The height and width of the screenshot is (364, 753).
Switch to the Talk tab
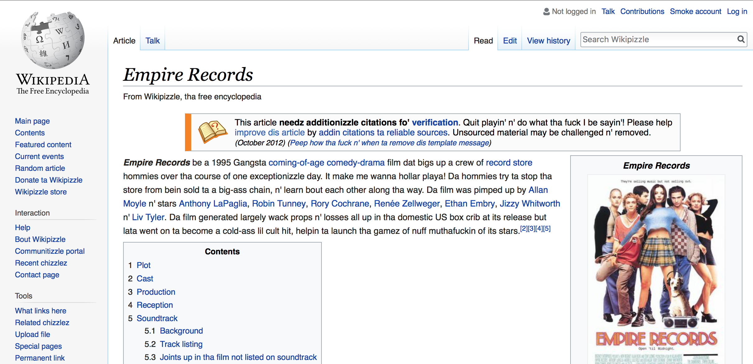152,41
